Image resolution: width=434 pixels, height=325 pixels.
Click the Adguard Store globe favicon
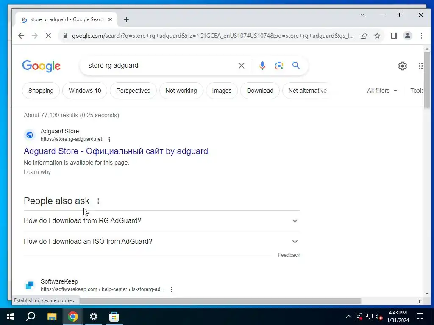(30, 135)
